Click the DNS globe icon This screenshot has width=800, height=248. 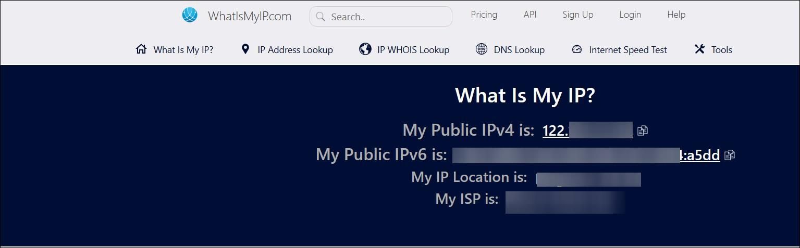pos(482,49)
